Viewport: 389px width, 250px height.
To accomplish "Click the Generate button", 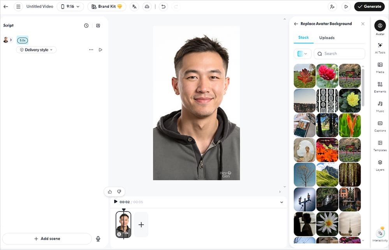I will pos(369,7).
